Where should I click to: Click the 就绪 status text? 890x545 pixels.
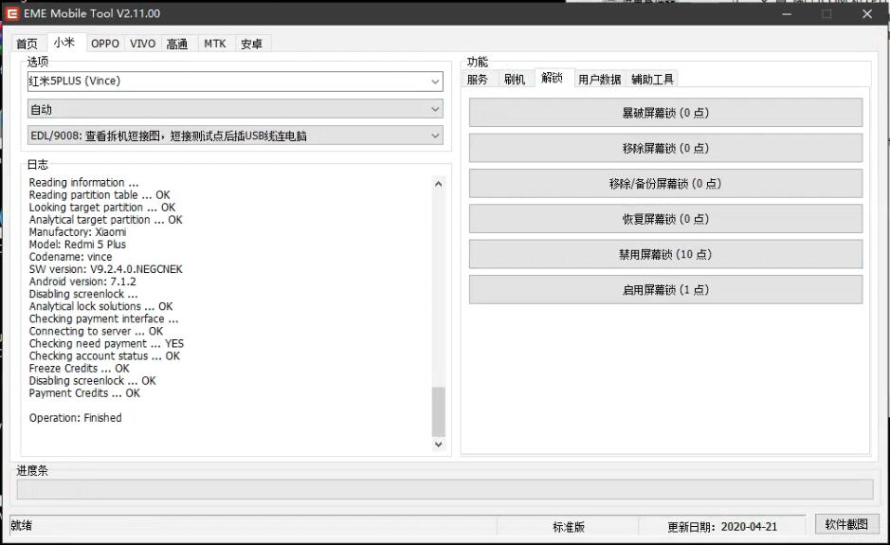pyautogui.click(x=22, y=525)
